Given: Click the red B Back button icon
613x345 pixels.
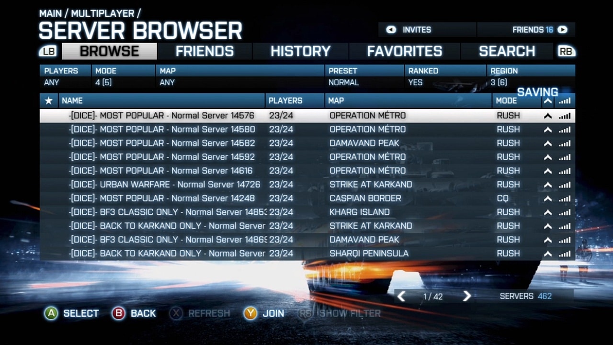Looking at the screenshot, I should pos(118,313).
